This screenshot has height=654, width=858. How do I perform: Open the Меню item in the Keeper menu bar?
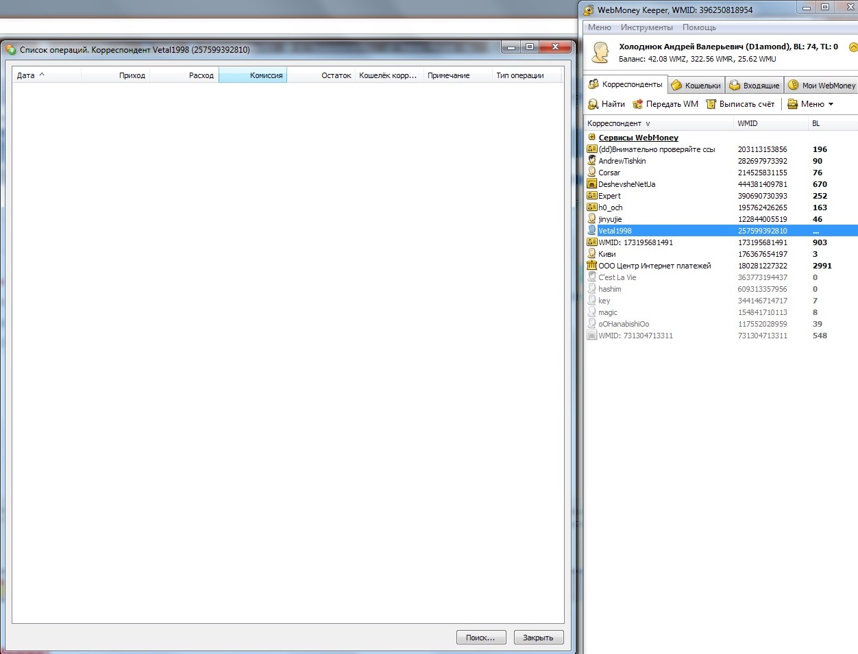point(600,27)
